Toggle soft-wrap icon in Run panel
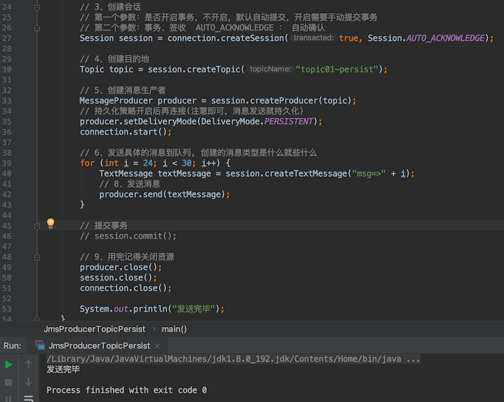Viewport: 504px width, 402px height. click(28, 399)
